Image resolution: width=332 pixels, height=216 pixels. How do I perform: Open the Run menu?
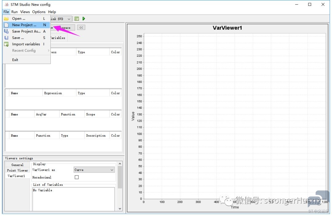tap(14, 12)
